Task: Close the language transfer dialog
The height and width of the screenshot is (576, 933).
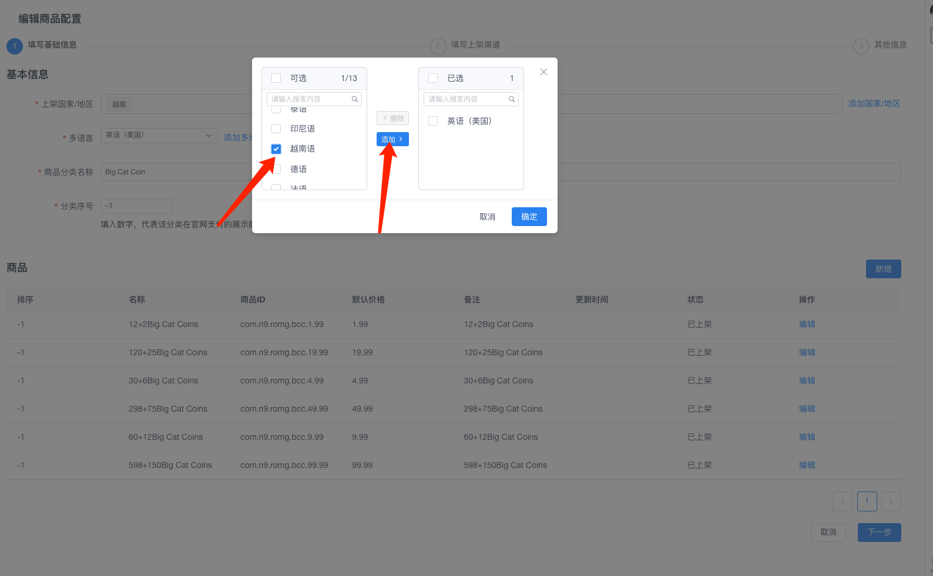Action: [x=543, y=72]
